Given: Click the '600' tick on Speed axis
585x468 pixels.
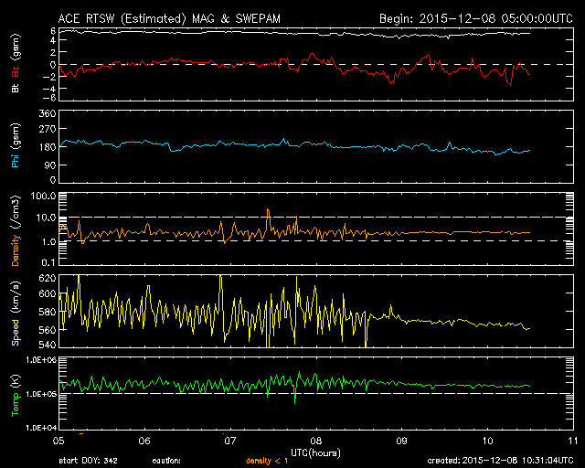Looking at the screenshot, I should click(48, 293).
